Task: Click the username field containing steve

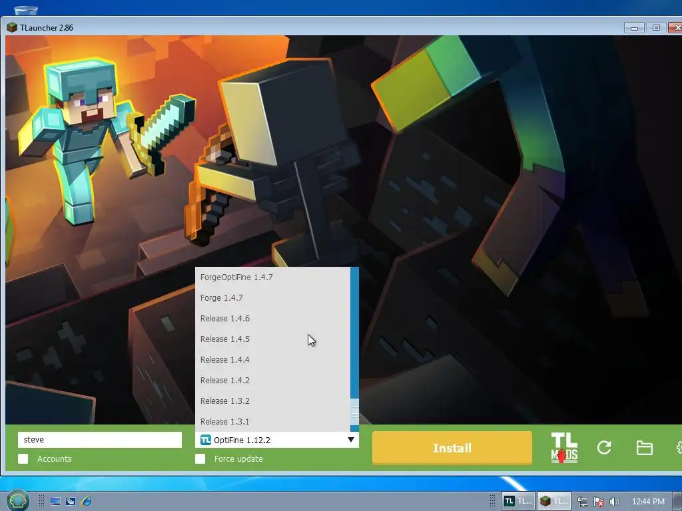Action: pyautogui.click(x=100, y=440)
